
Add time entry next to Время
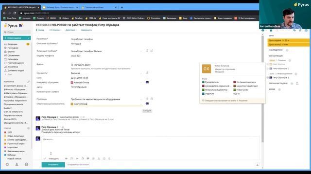tap(279, 89)
